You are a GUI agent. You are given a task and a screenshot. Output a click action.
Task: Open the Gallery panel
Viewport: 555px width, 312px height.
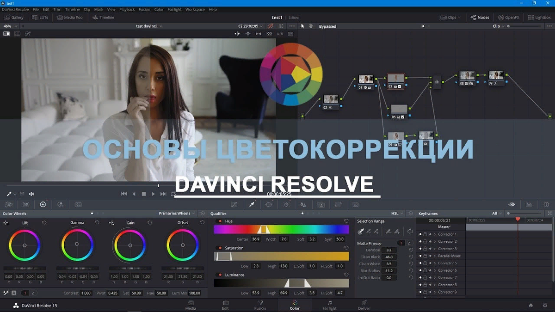14,18
